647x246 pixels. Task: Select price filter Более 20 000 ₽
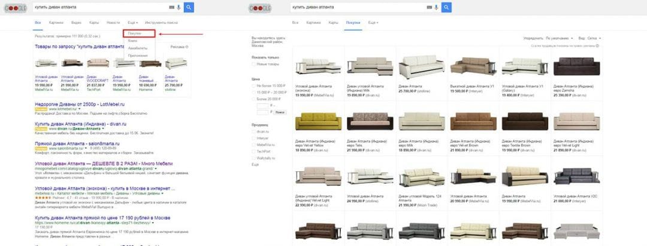254,99
